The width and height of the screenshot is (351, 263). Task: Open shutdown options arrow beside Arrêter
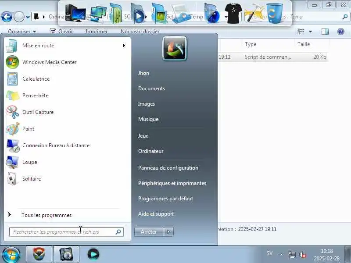point(169,232)
